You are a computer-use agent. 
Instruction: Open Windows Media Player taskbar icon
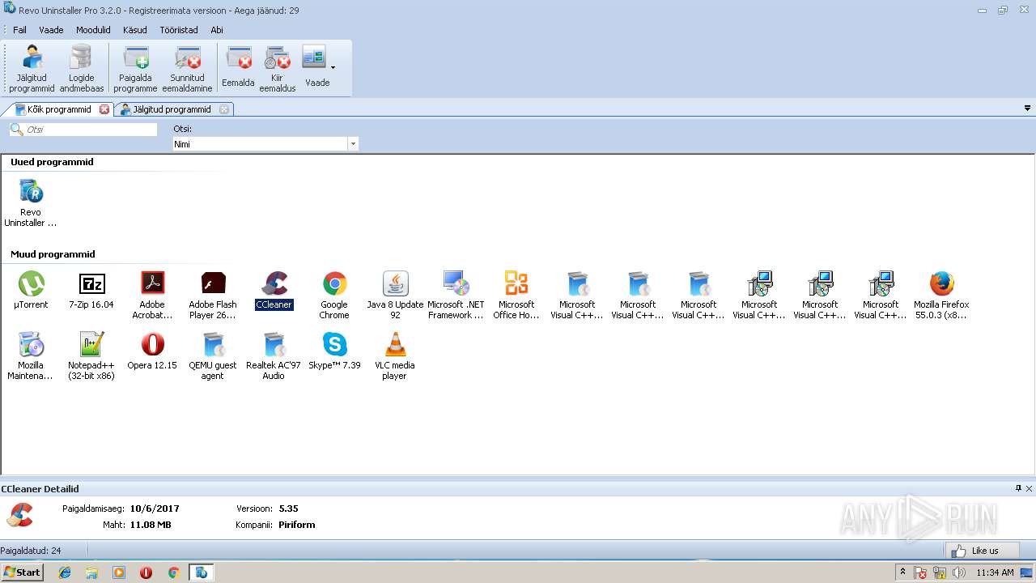pyautogui.click(x=119, y=572)
